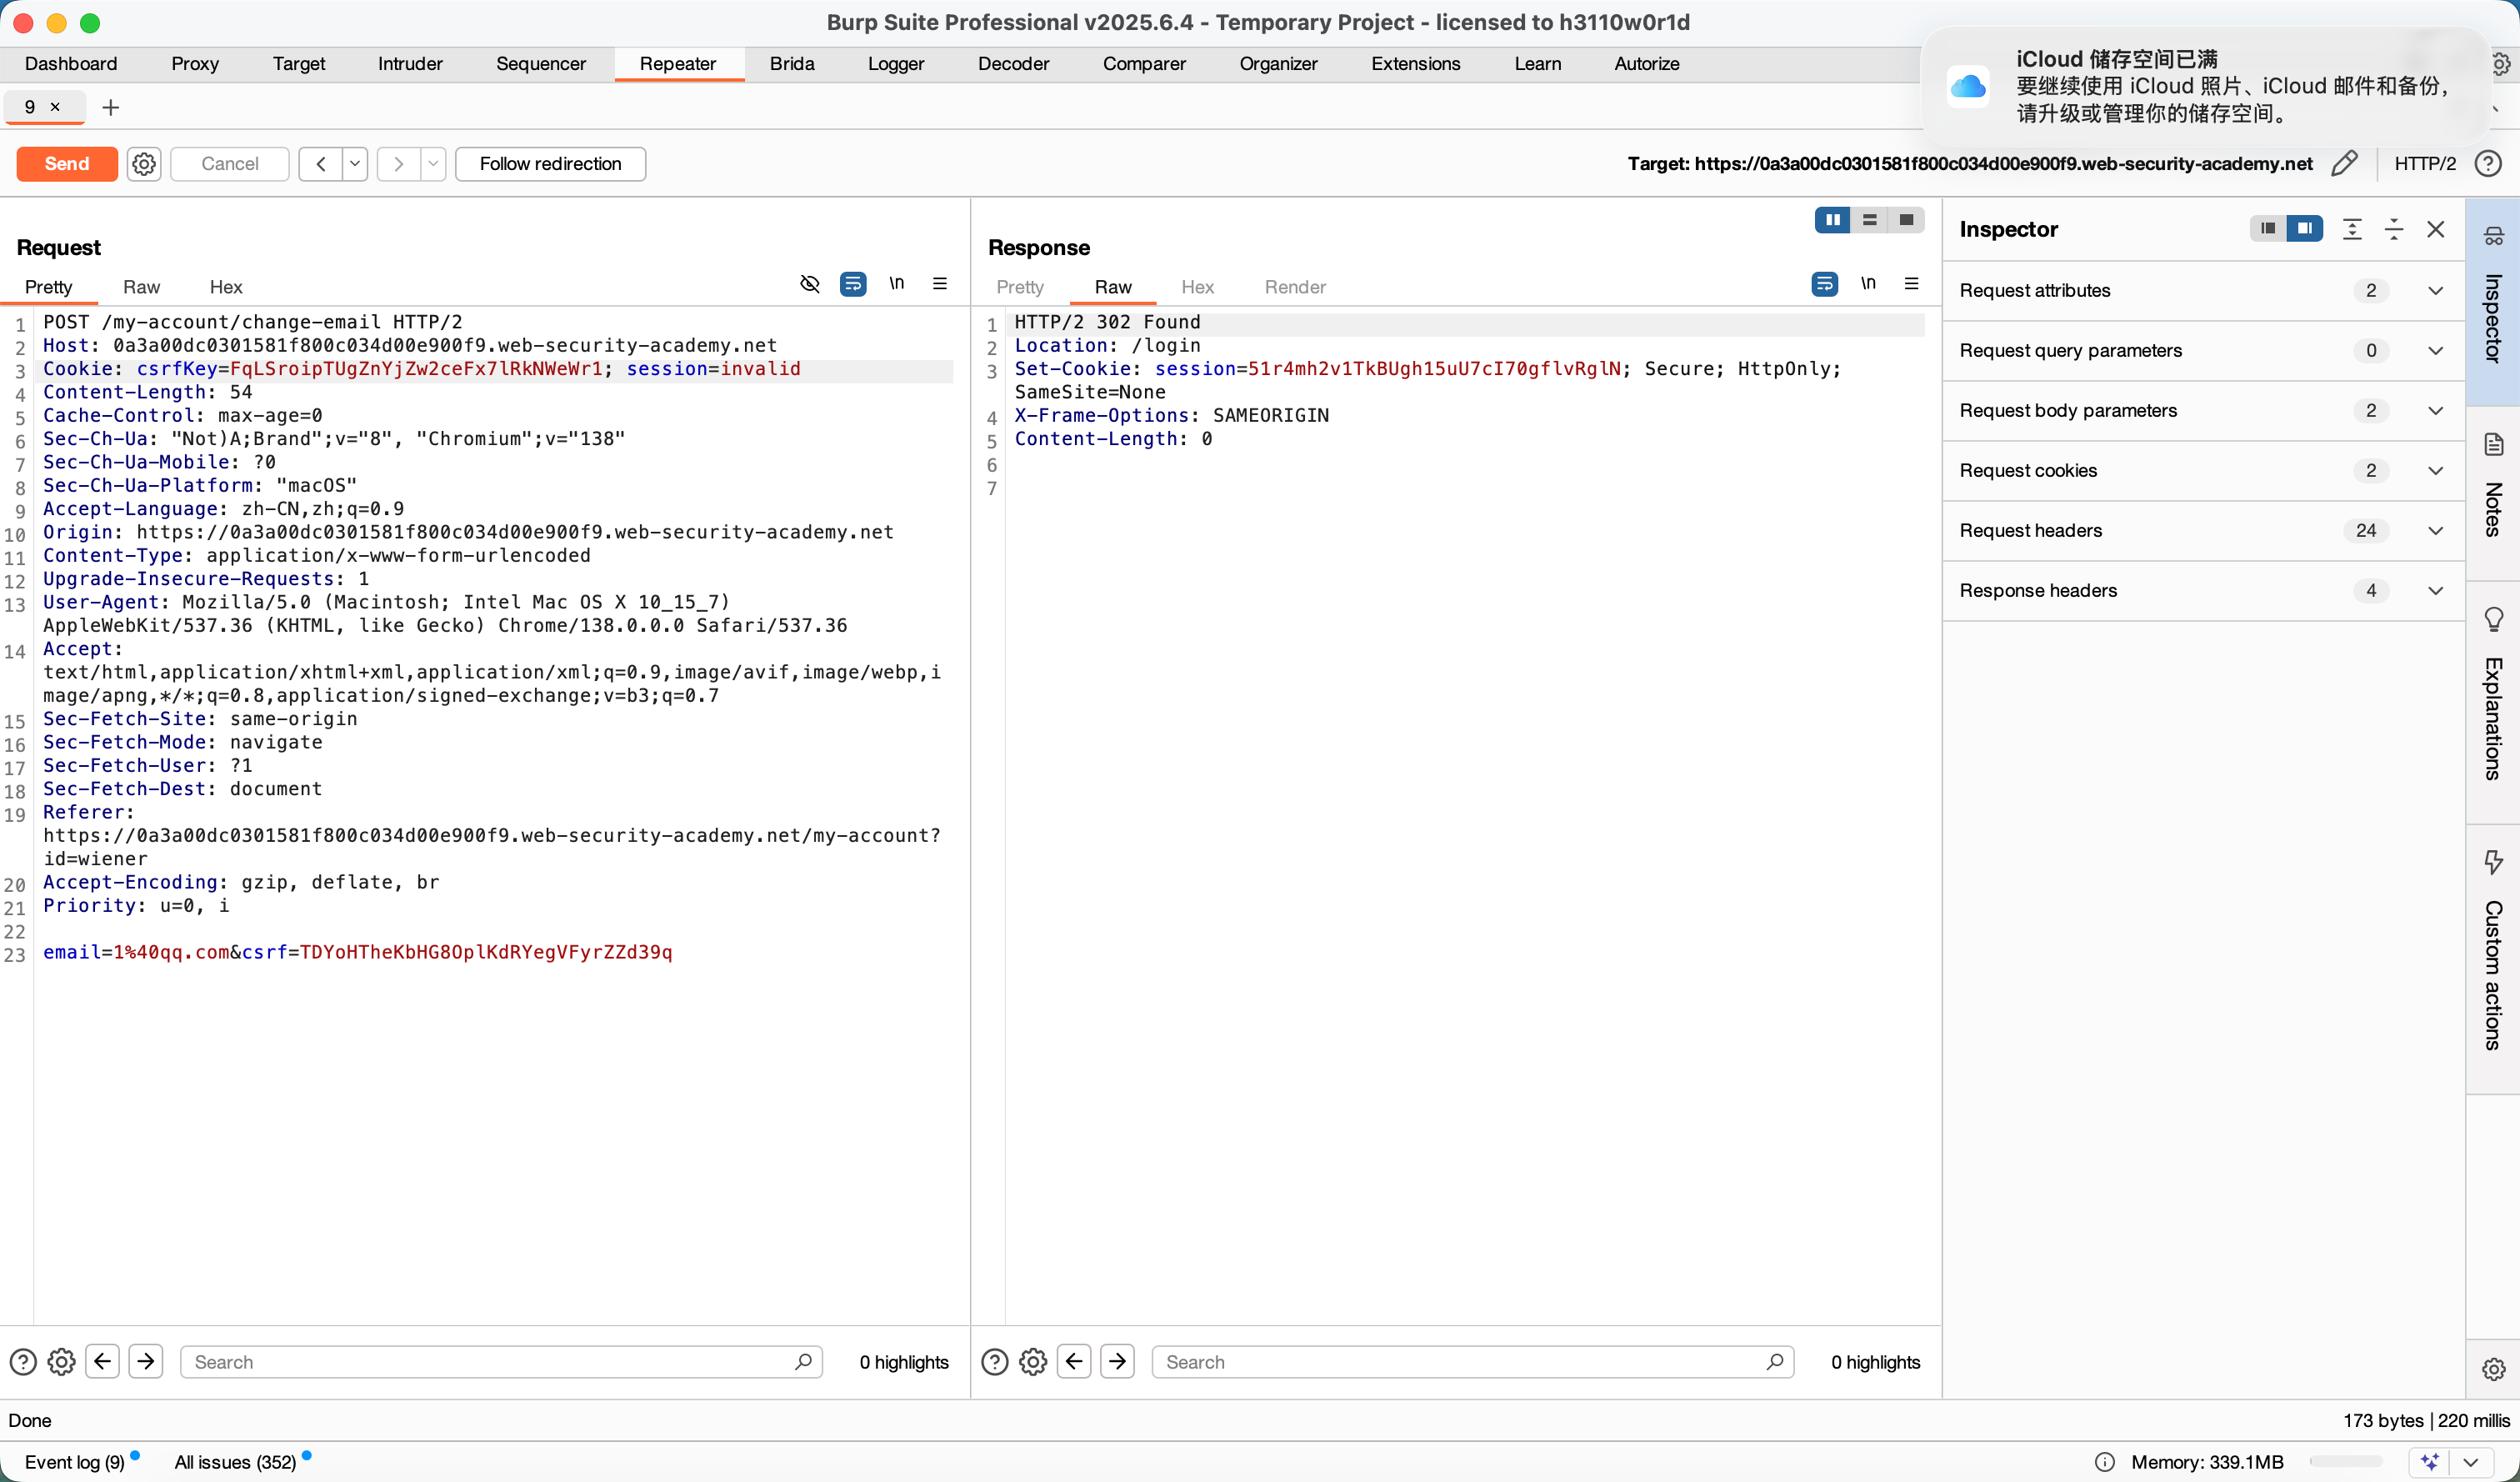
Task: Open the Custom actions side panel icon
Action: coord(2493,862)
